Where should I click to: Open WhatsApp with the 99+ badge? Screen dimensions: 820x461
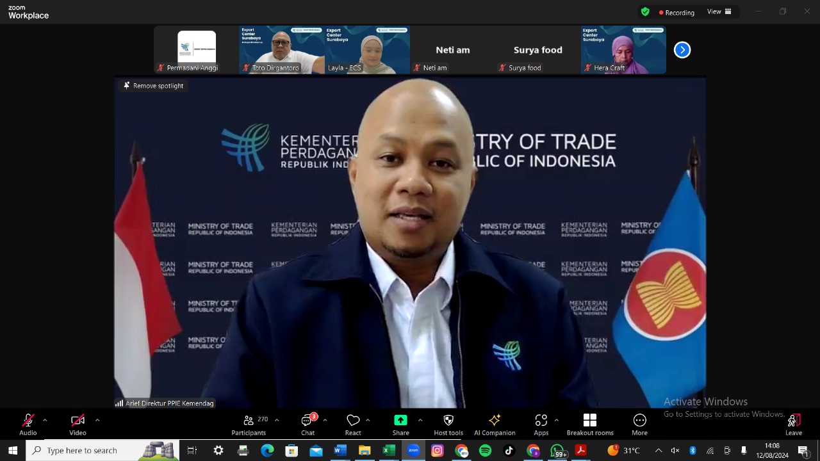[x=558, y=451]
